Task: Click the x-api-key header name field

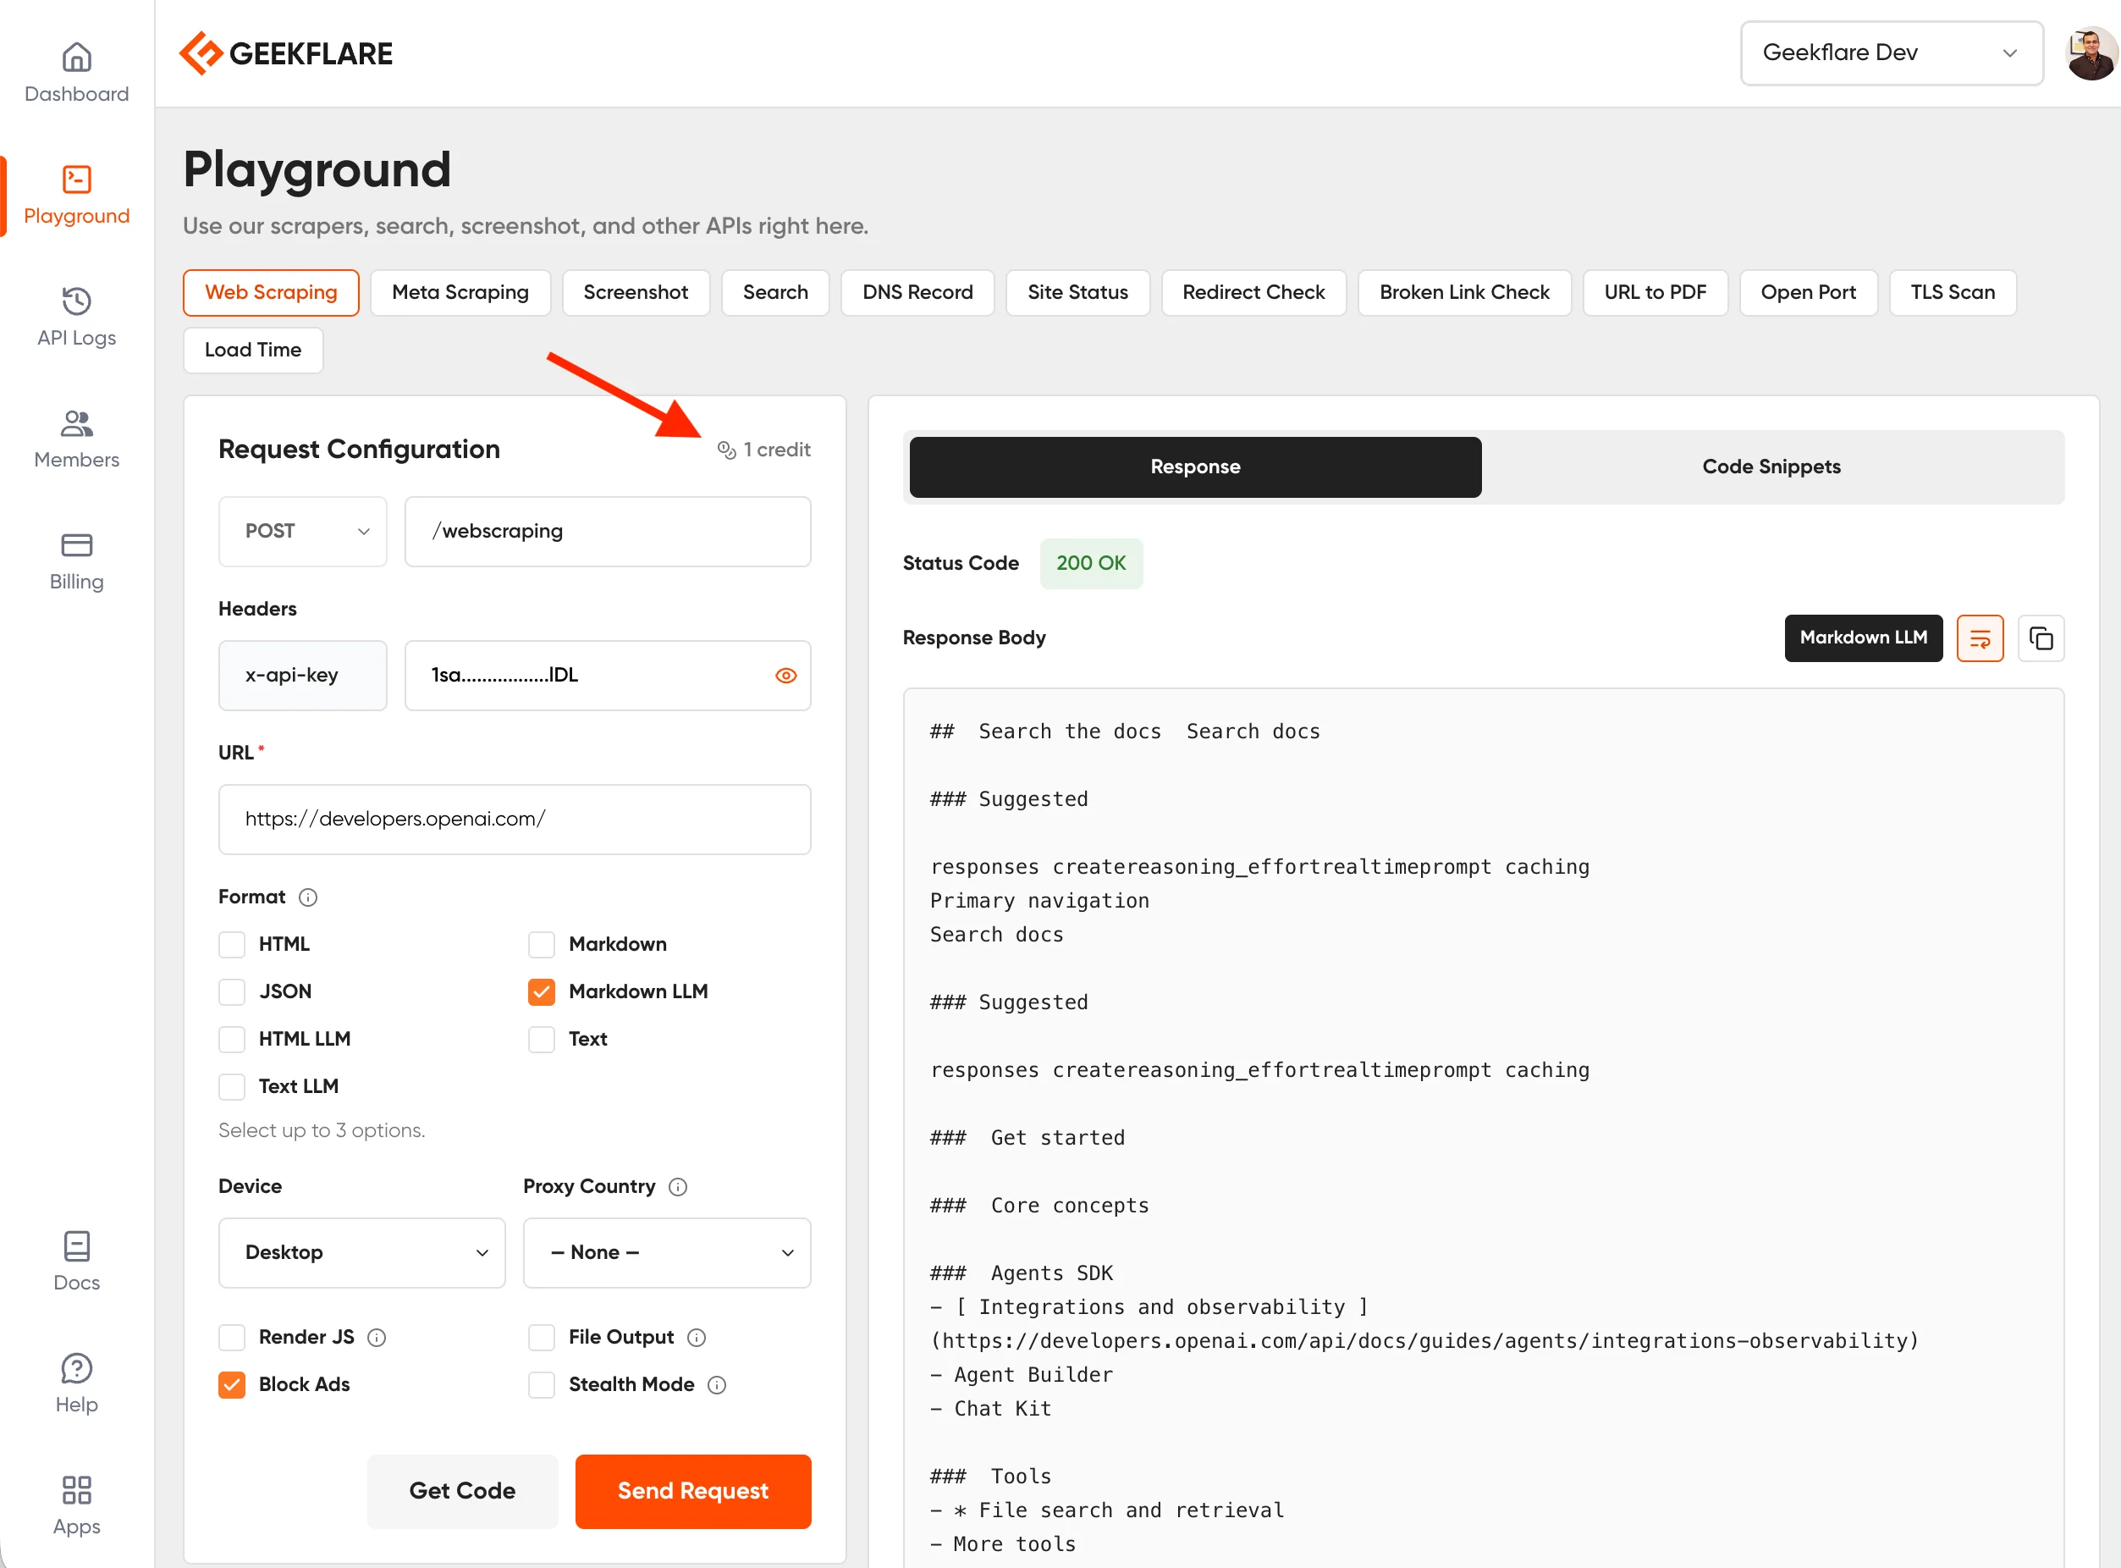Action: [x=303, y=676]
